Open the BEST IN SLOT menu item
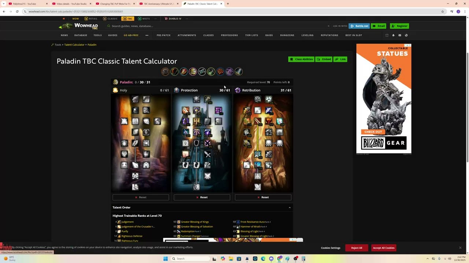Screen dimensions: 469x263 pos(354,35)
